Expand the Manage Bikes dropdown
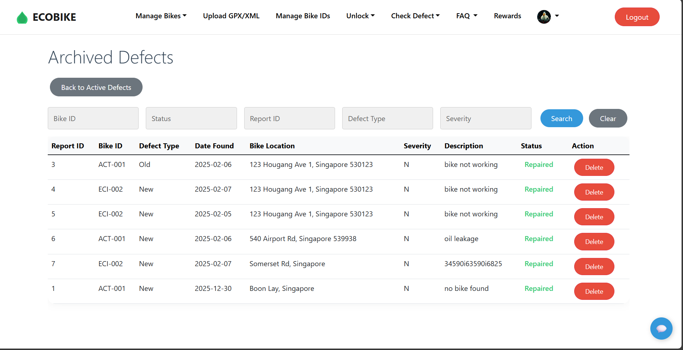 coord(161,16)
